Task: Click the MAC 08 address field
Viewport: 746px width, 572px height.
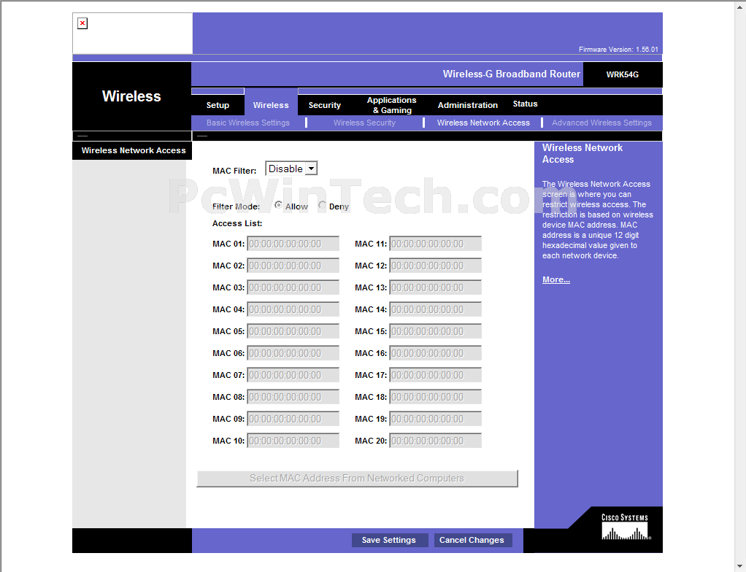Action: click(293, 397)
